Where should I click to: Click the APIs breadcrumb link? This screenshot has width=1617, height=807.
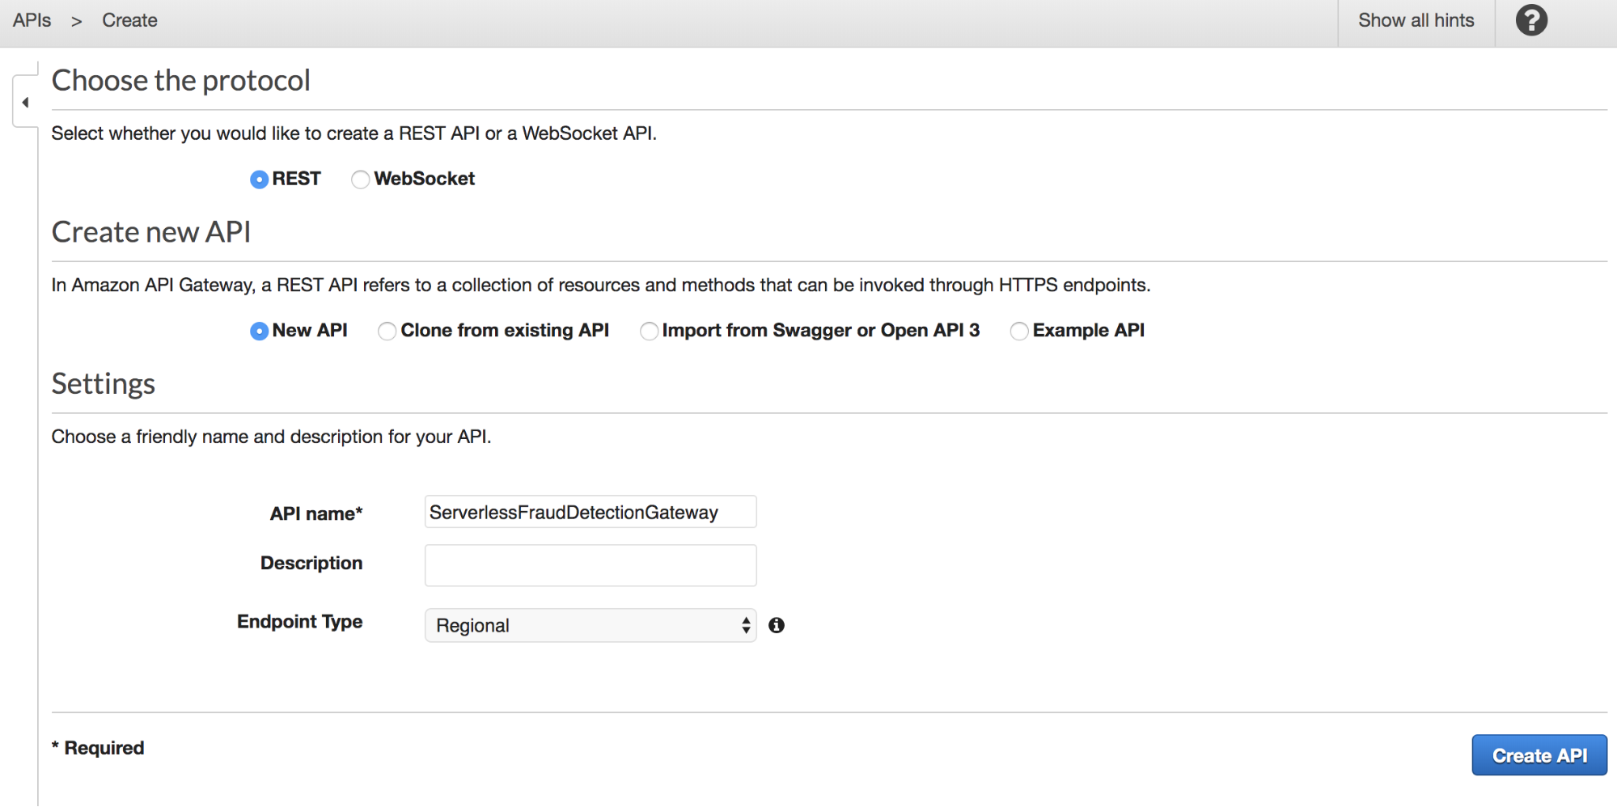pos(32,20)
